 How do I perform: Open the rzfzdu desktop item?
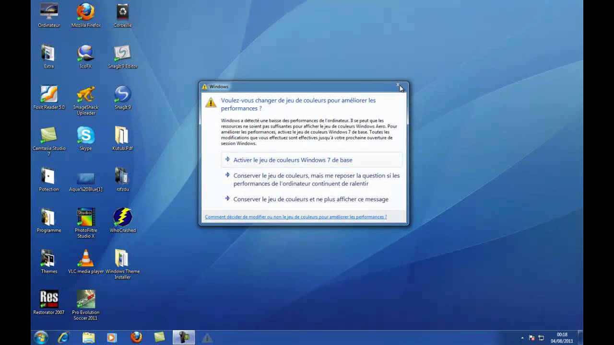[123, 180]
